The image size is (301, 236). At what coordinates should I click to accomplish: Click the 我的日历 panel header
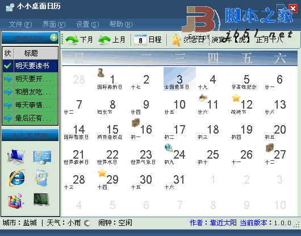[x=30, y=39]
